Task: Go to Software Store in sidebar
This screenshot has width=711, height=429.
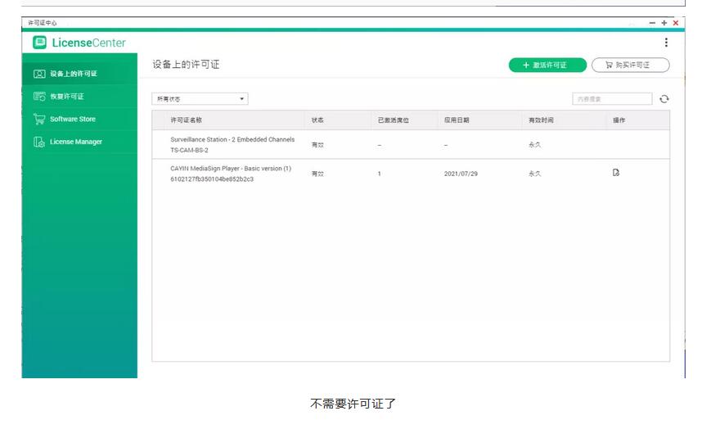Action: click(79, 119)
